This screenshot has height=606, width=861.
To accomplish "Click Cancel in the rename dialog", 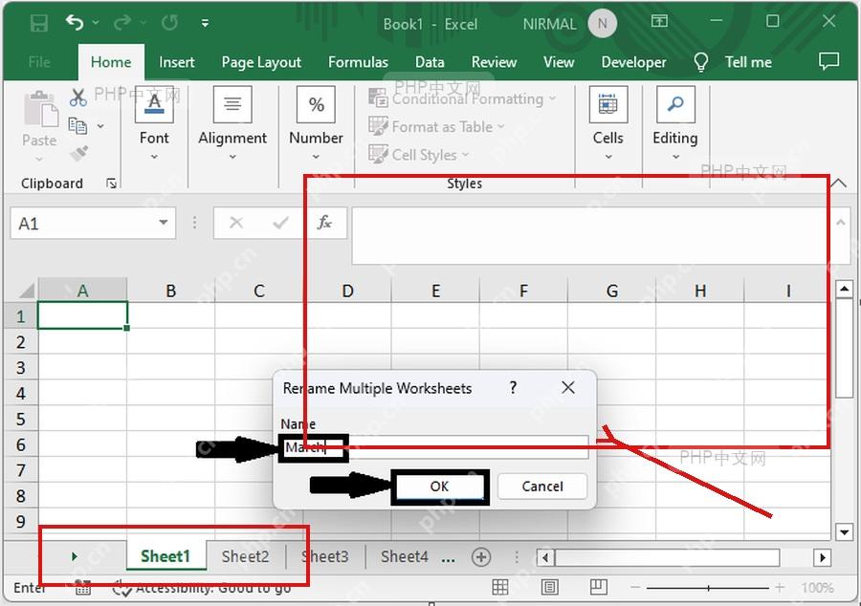I will pos(542,487).
